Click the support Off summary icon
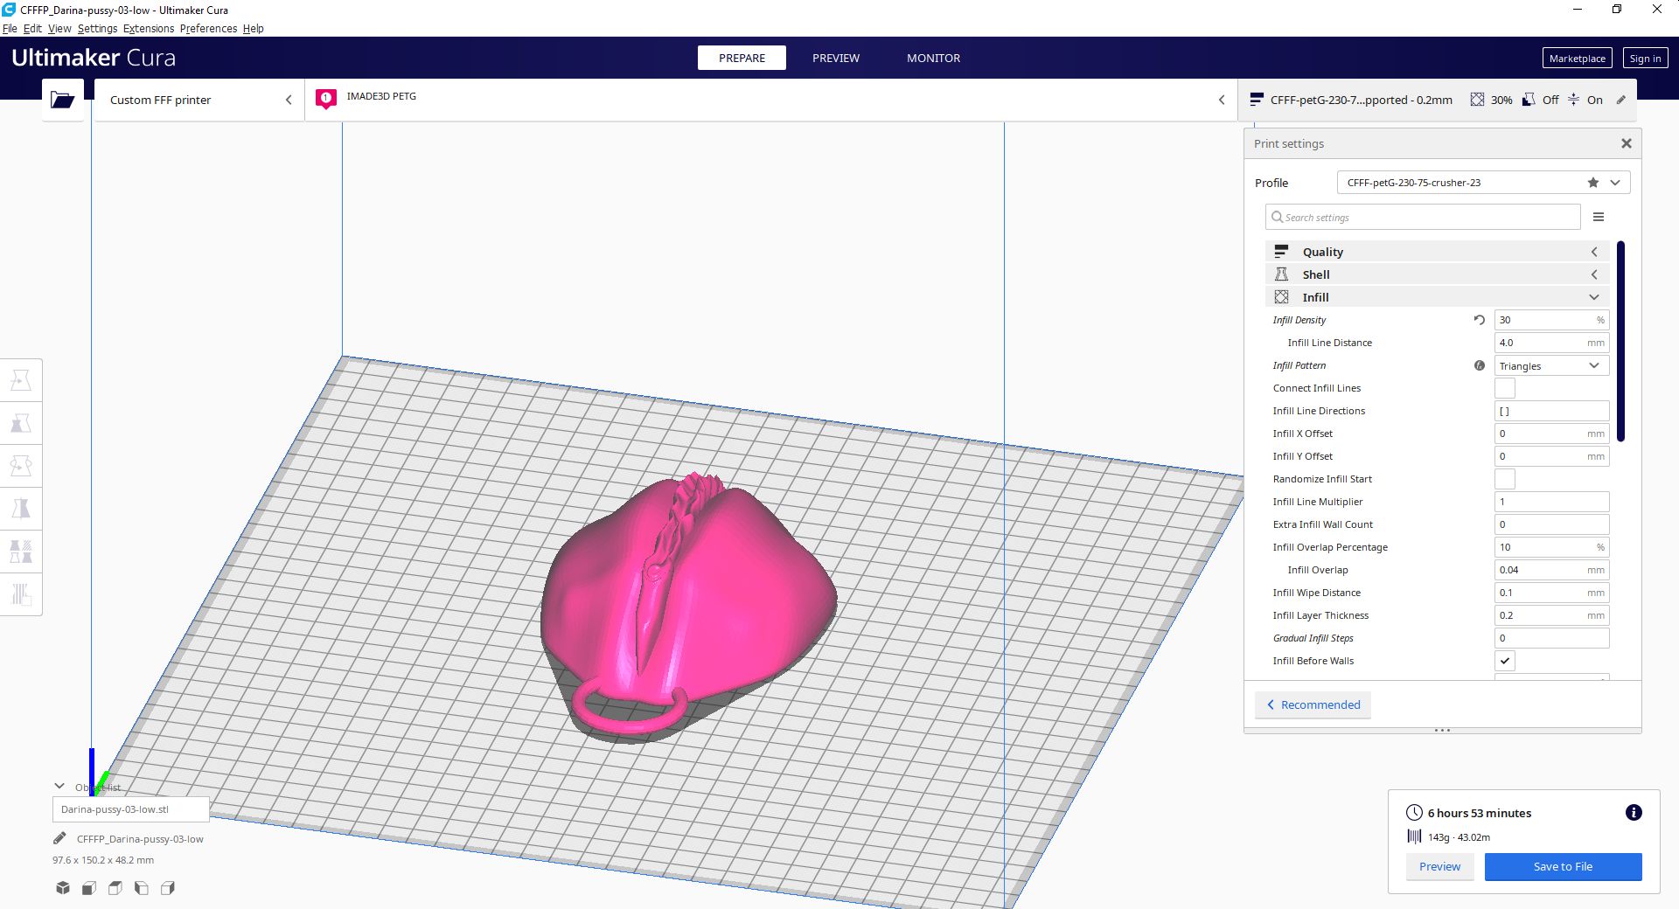 [1529, 100]
